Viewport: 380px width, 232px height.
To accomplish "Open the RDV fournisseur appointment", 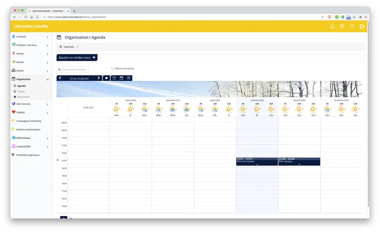I will (x=257, y=162).
